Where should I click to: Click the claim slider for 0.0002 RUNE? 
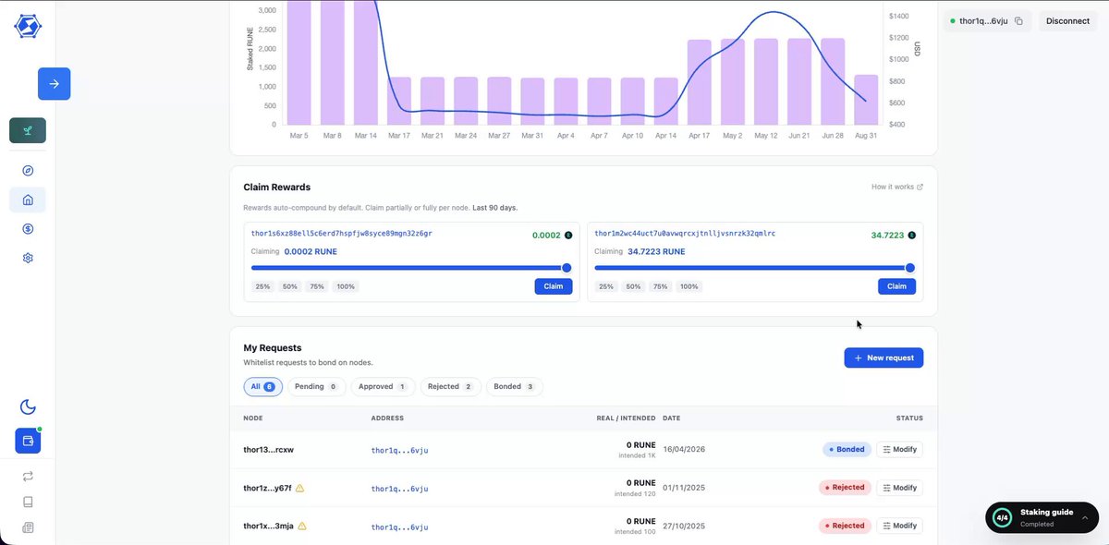(x=411, y=268)
